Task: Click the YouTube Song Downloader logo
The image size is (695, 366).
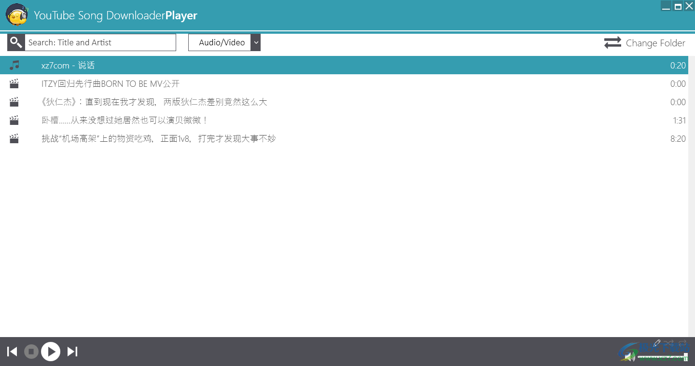Action: point(16,15)
